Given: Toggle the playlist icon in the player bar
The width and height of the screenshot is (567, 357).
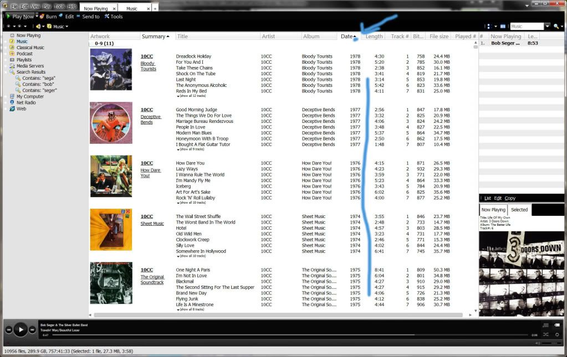Looking at the screenshot, I should pos(546,325).
